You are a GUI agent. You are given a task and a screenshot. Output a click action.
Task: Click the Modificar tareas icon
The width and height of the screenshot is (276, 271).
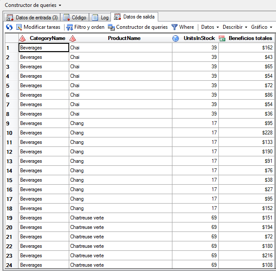19,27
